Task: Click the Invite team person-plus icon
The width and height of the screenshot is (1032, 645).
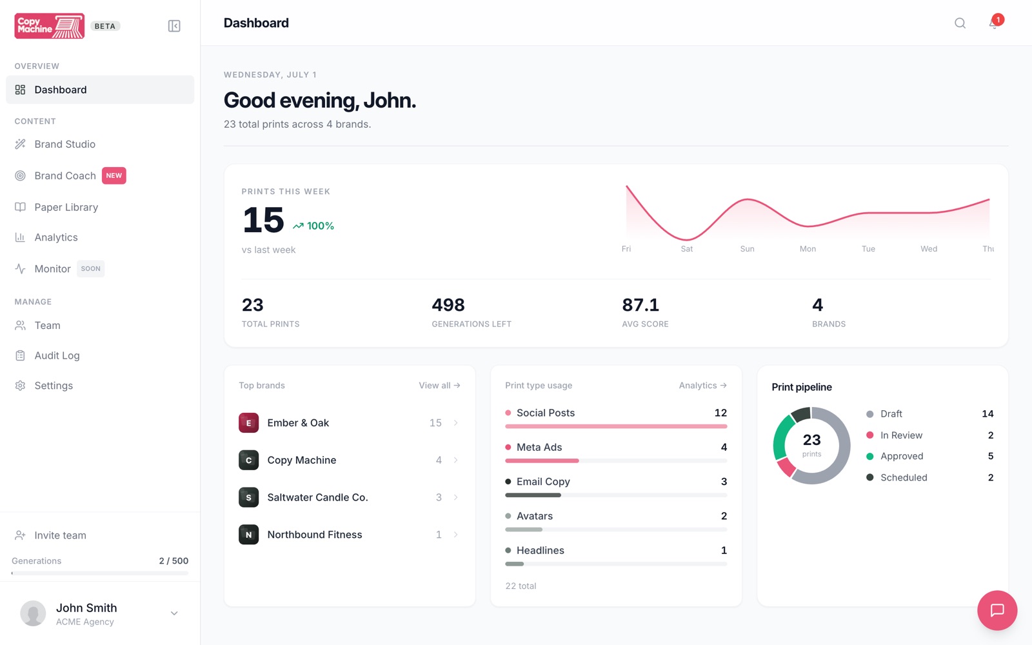Action: click(21, 535)
